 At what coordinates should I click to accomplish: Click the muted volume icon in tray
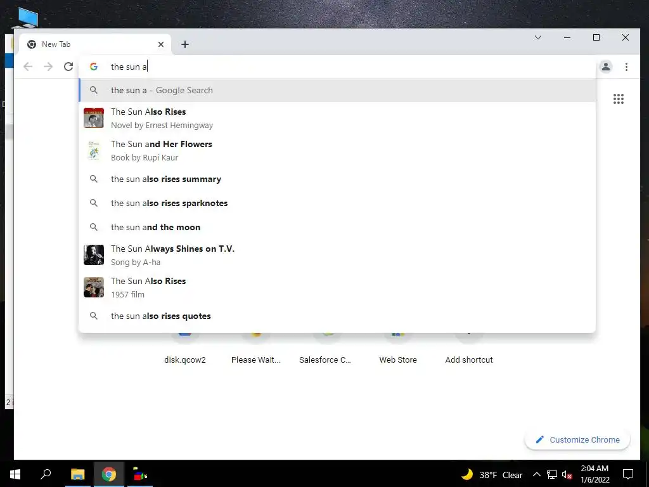point(567,474)
